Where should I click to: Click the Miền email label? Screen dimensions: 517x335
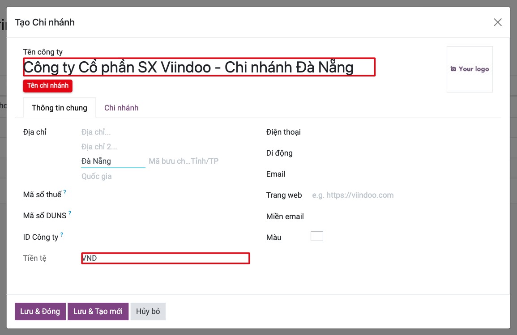tap(285, 216)
